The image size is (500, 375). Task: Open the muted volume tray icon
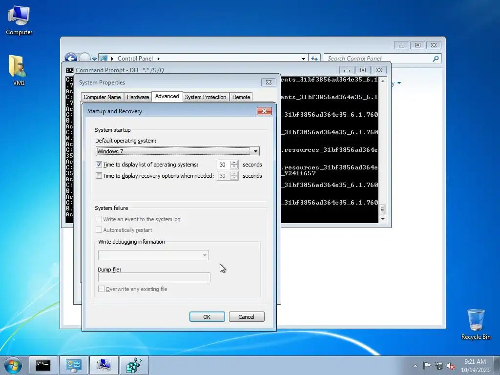click(451, 366)
